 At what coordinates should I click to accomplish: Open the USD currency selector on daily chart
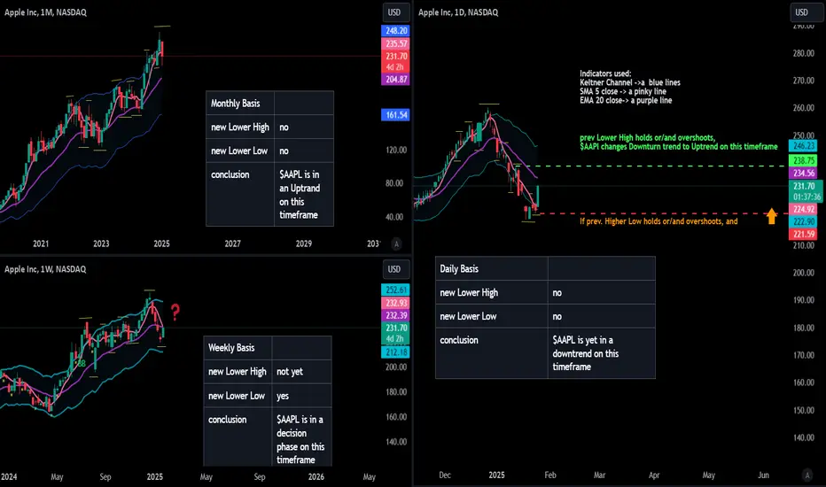[802, 12]
